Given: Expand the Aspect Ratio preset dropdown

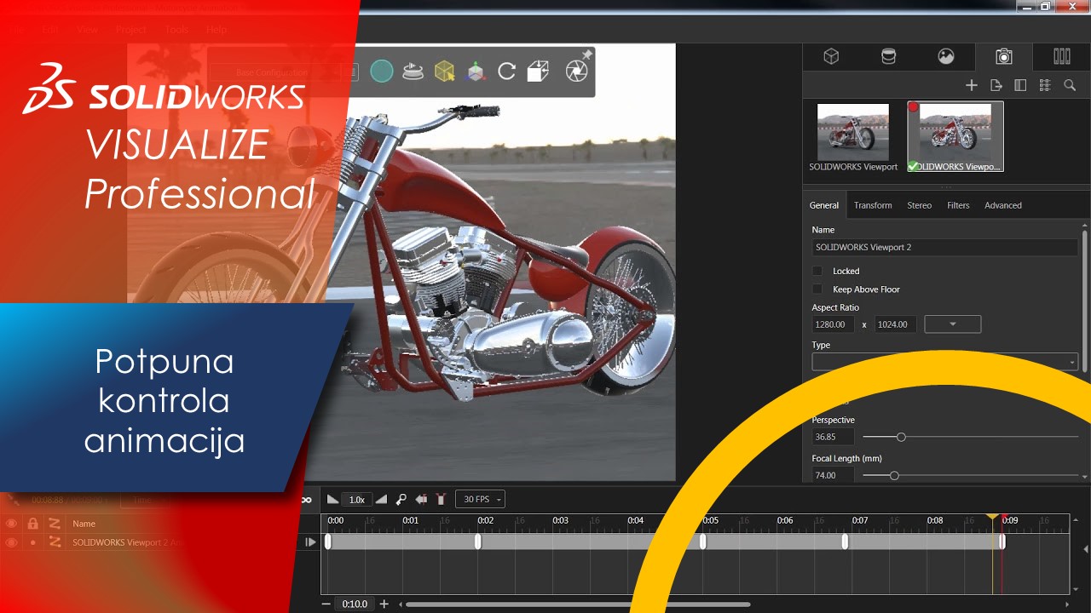Looking at the screenshot, I should coord(952,324).
